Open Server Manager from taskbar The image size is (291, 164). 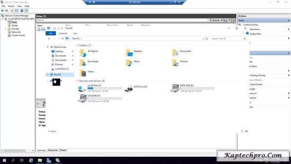pos(49,160)
